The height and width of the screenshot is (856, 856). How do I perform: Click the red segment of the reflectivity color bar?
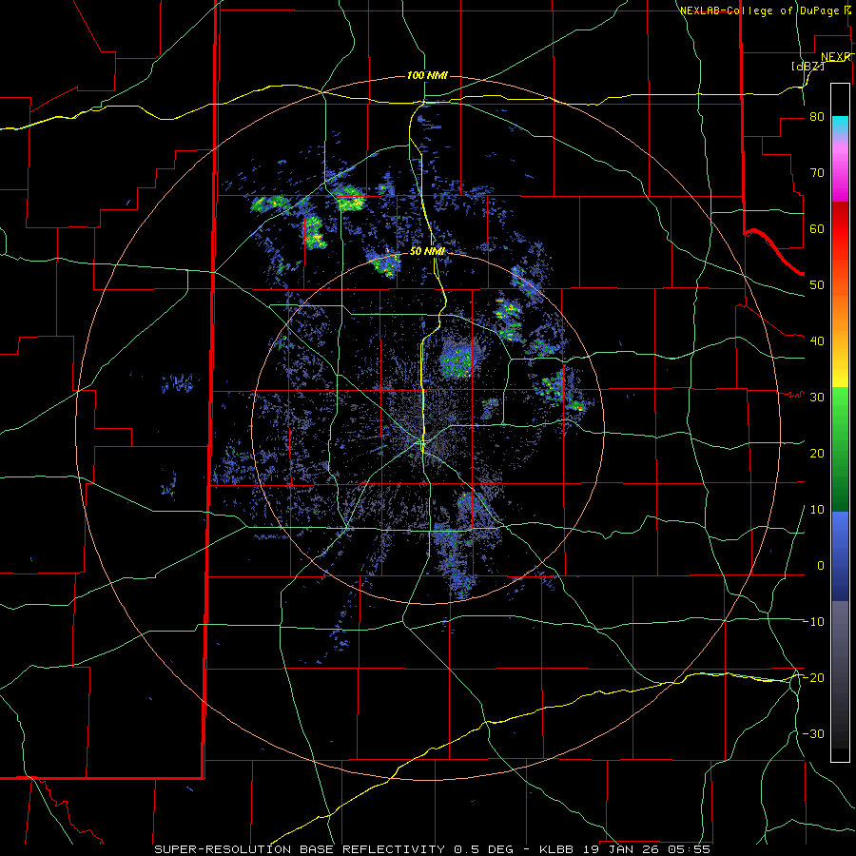pos(840,229)
